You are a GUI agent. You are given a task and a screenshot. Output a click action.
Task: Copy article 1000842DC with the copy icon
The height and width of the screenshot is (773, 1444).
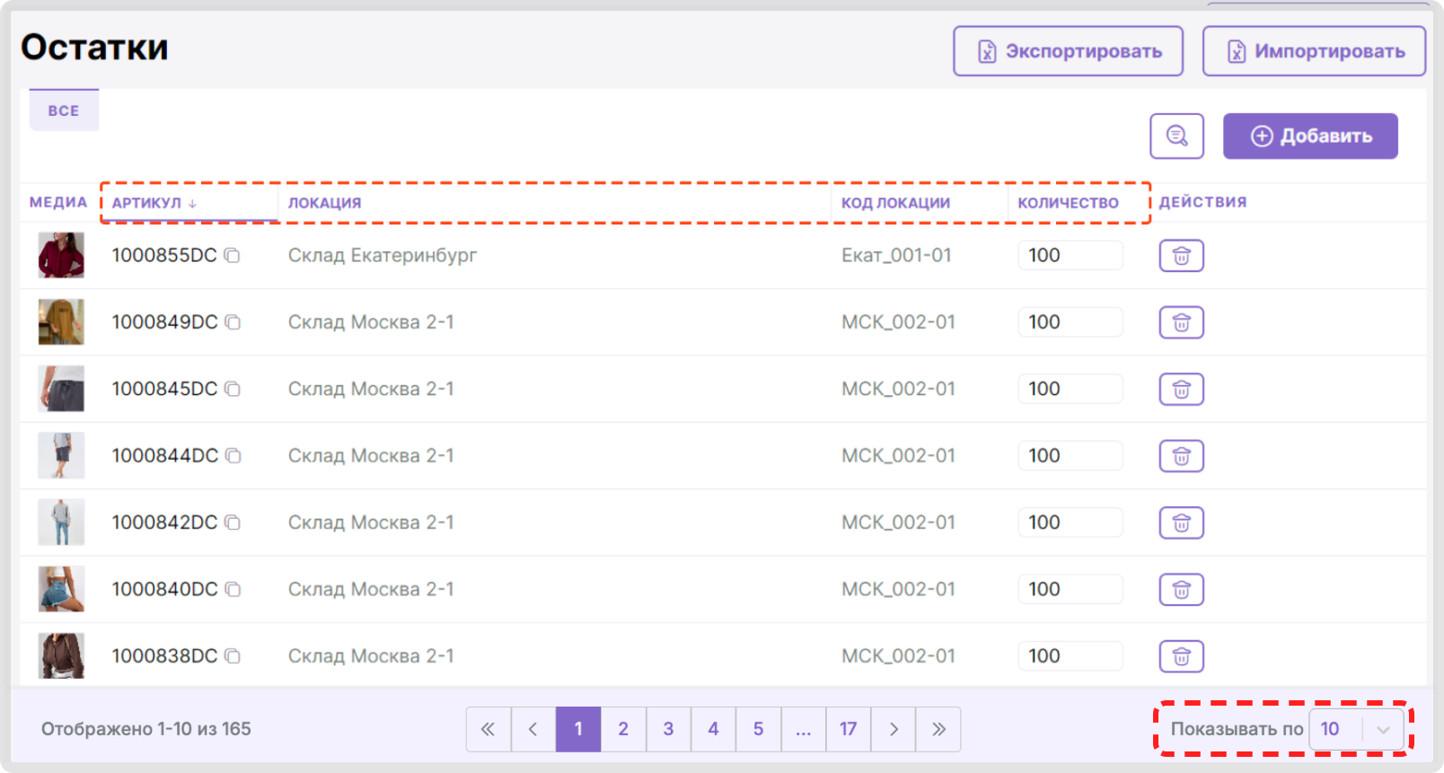[233, 523]
